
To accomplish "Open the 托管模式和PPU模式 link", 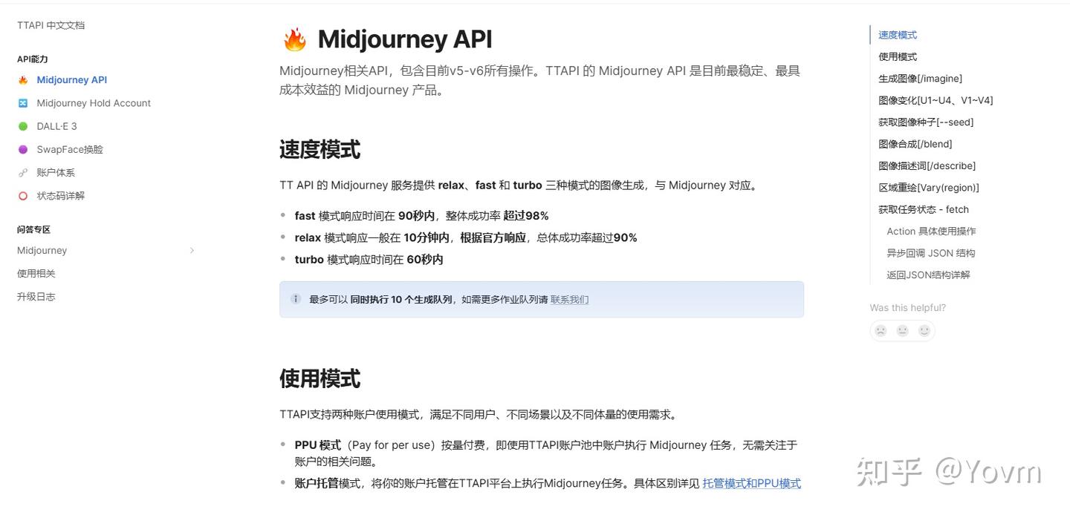I will point(751,483).
